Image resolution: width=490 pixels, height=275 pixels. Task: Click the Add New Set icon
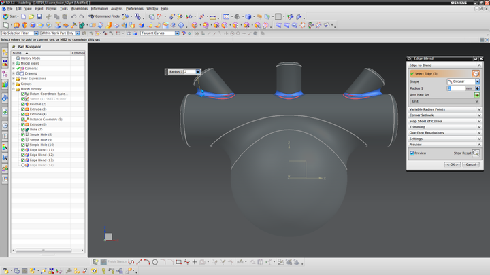476,95
